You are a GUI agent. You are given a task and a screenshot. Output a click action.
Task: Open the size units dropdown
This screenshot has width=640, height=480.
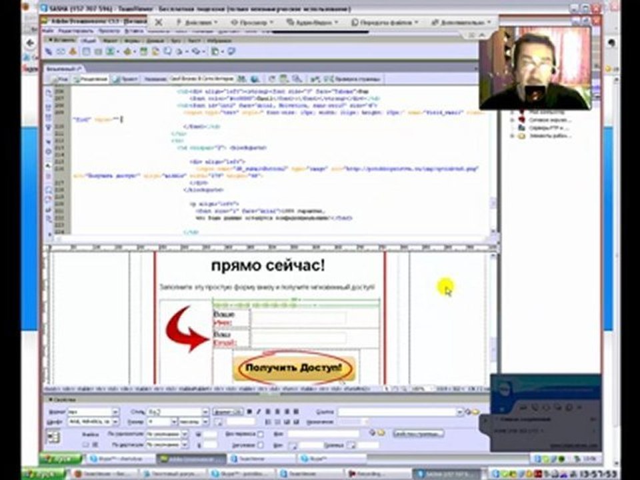205,421
